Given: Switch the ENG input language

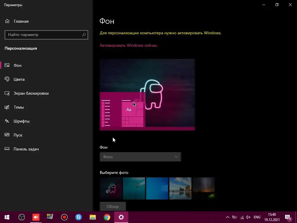Looking at the screenshot, I should (257, 217).
